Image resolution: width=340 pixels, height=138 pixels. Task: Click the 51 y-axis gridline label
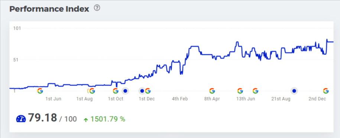(16, 60)
